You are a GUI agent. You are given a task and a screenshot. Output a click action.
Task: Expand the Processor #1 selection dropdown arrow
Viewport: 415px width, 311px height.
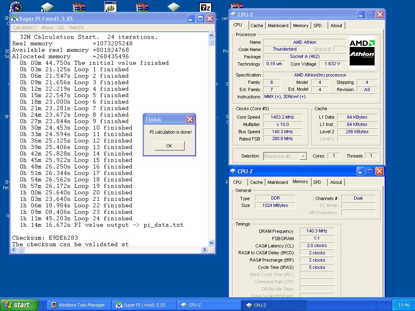(303, 156)
